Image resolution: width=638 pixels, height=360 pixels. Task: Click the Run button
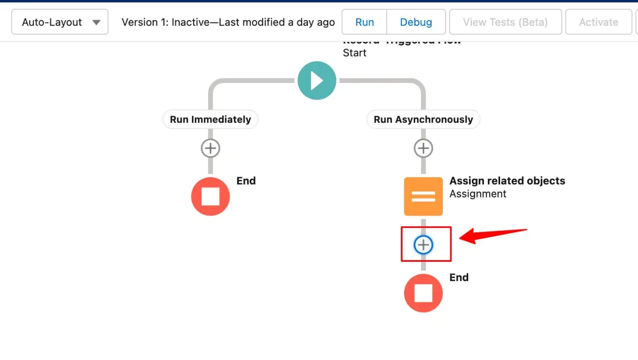[x=364, y=22]
